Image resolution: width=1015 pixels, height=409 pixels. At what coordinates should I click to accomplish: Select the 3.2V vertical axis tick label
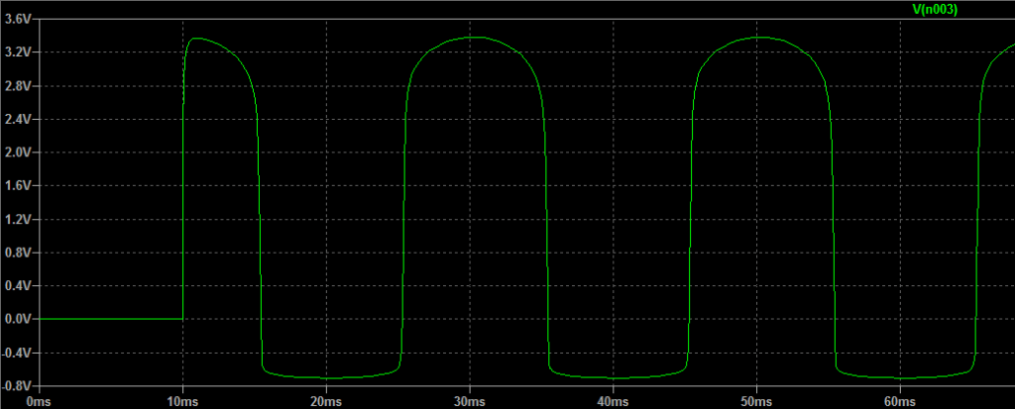click(x=18, y=52)
